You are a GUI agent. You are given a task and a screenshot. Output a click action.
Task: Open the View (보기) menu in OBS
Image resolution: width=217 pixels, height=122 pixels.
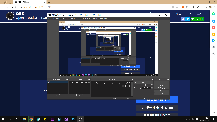[x=65, y=18]
